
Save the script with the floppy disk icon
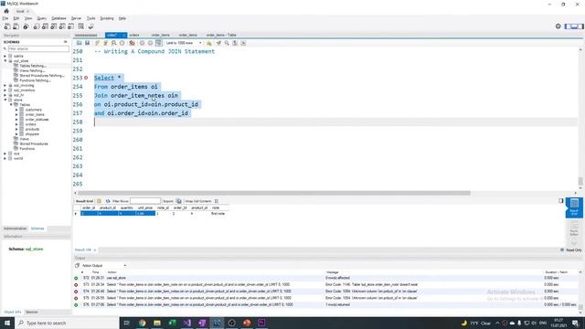coord(88,43)
